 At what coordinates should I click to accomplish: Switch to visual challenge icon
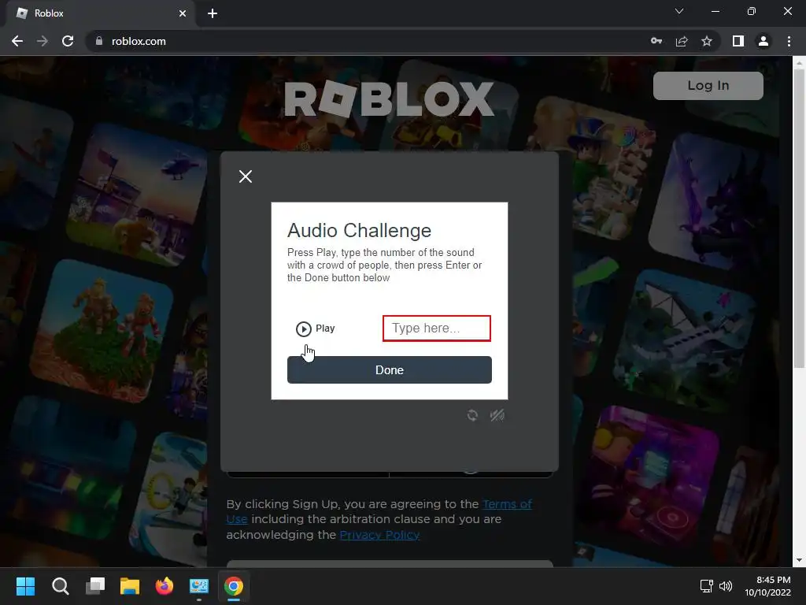[x=497, y=415]
